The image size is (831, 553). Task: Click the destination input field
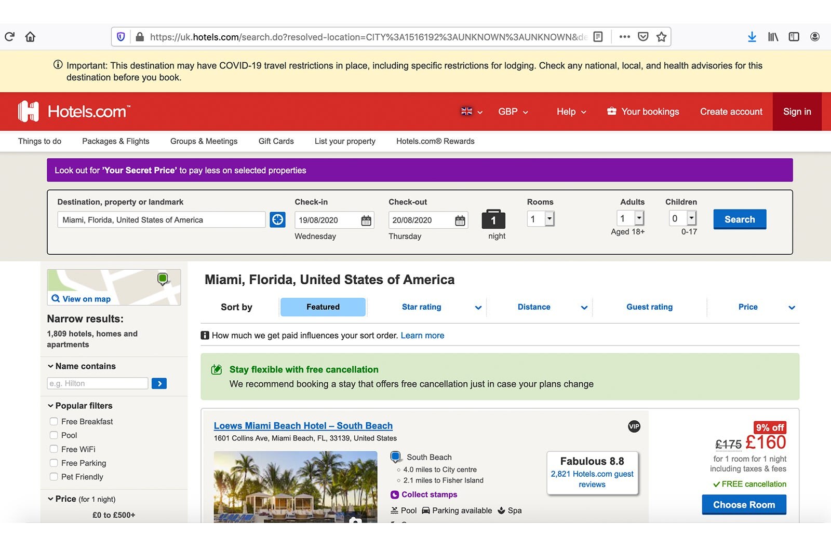161,219
